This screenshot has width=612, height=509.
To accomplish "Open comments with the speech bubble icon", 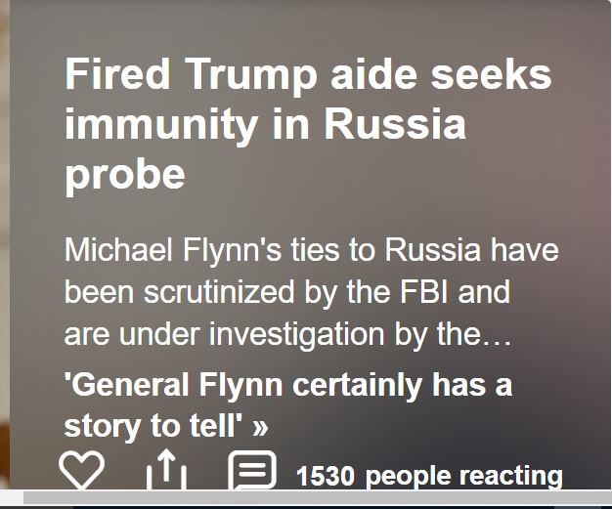I will (x=252, y=470).
